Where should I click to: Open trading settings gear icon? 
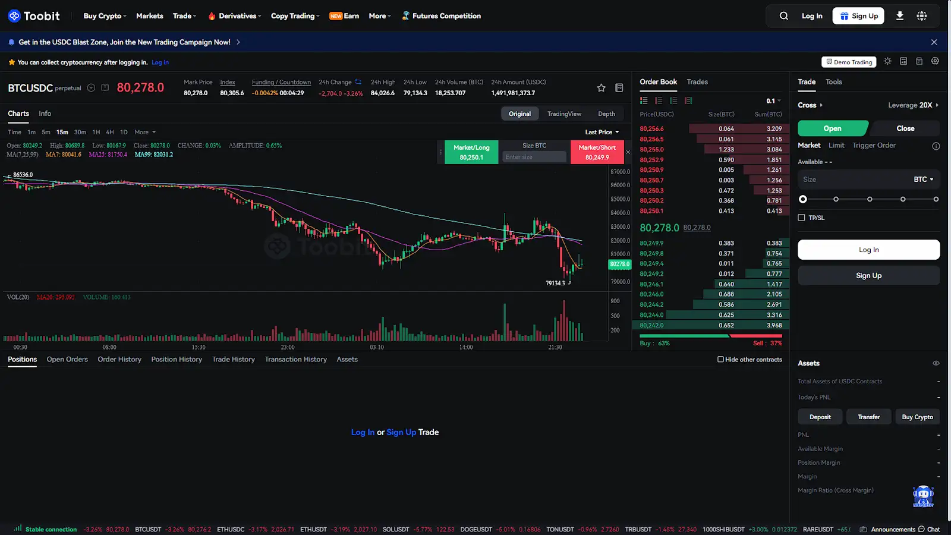point(935,61)
